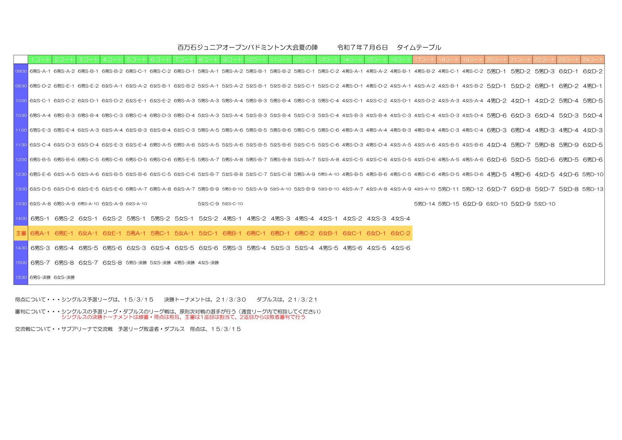
Task: Select the 09:00 time row label
Action: (21, 71)
